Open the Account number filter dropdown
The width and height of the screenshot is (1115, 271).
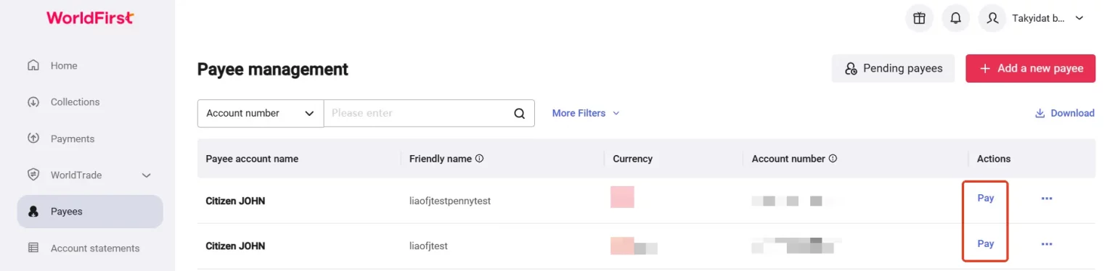click(261, 113)
